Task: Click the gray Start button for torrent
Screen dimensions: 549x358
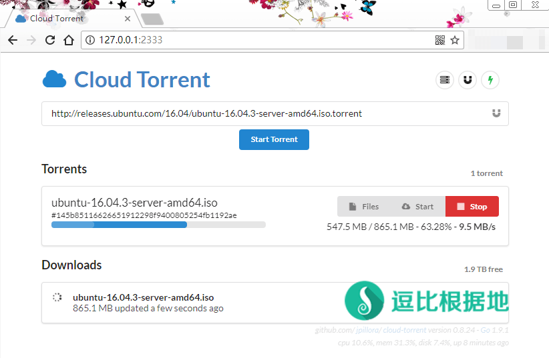Action: pyautogui.click(x=417, y=207)
